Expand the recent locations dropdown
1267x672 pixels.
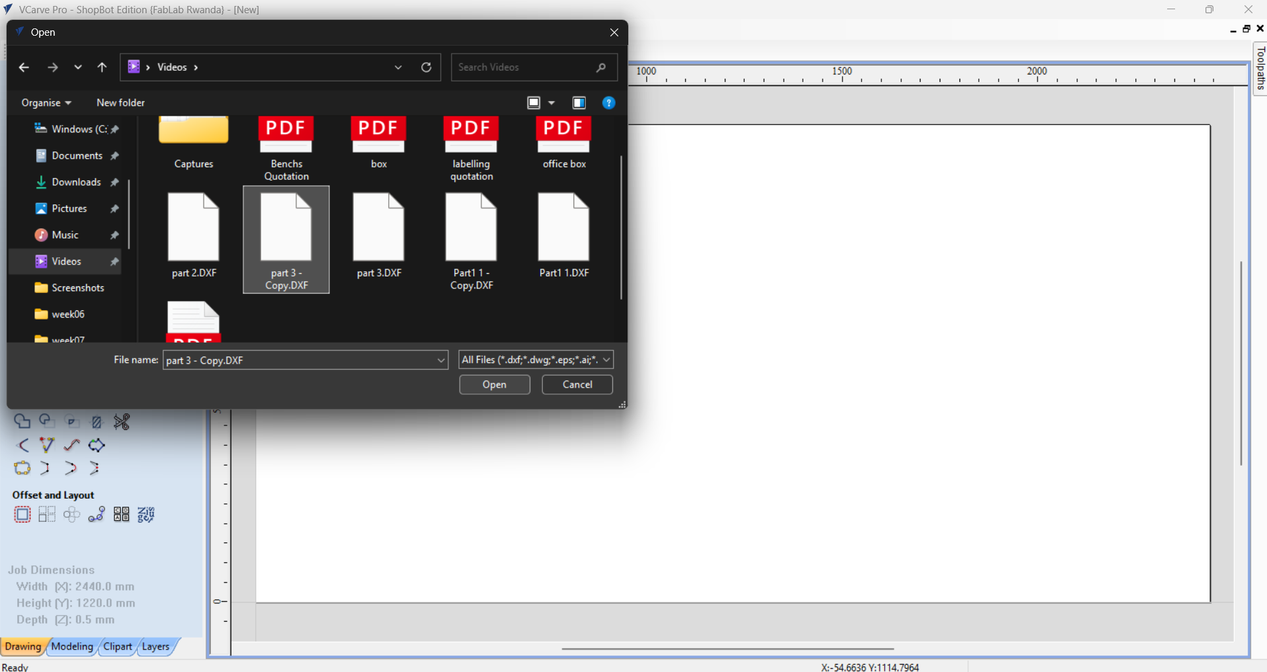pos(78,67)
